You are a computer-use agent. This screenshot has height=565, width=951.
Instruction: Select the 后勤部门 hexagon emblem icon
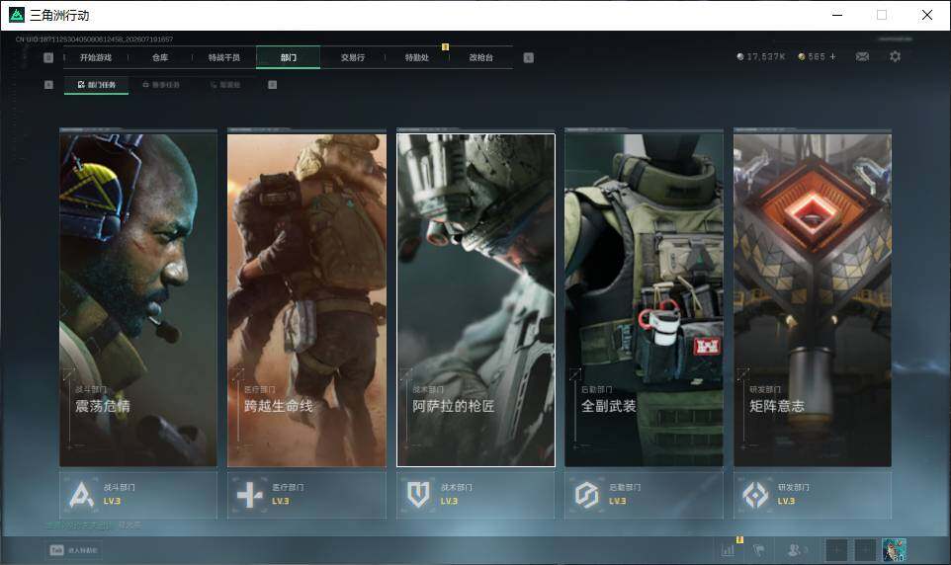[586, 495]
